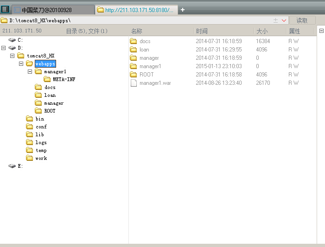Select tomcat8_HX folder icon in tree

(x=21, y=56)
